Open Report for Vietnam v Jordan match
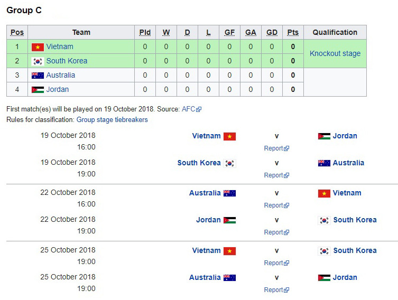 [x=274, y=148]
